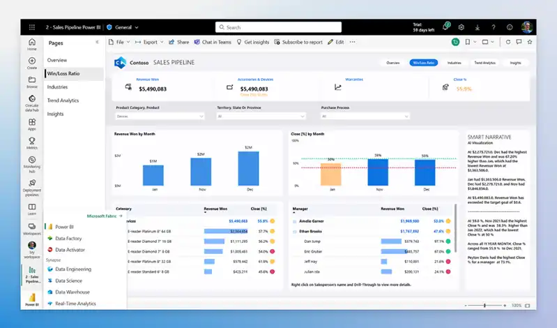Open OneLake data hub

[x=32, y=103]
